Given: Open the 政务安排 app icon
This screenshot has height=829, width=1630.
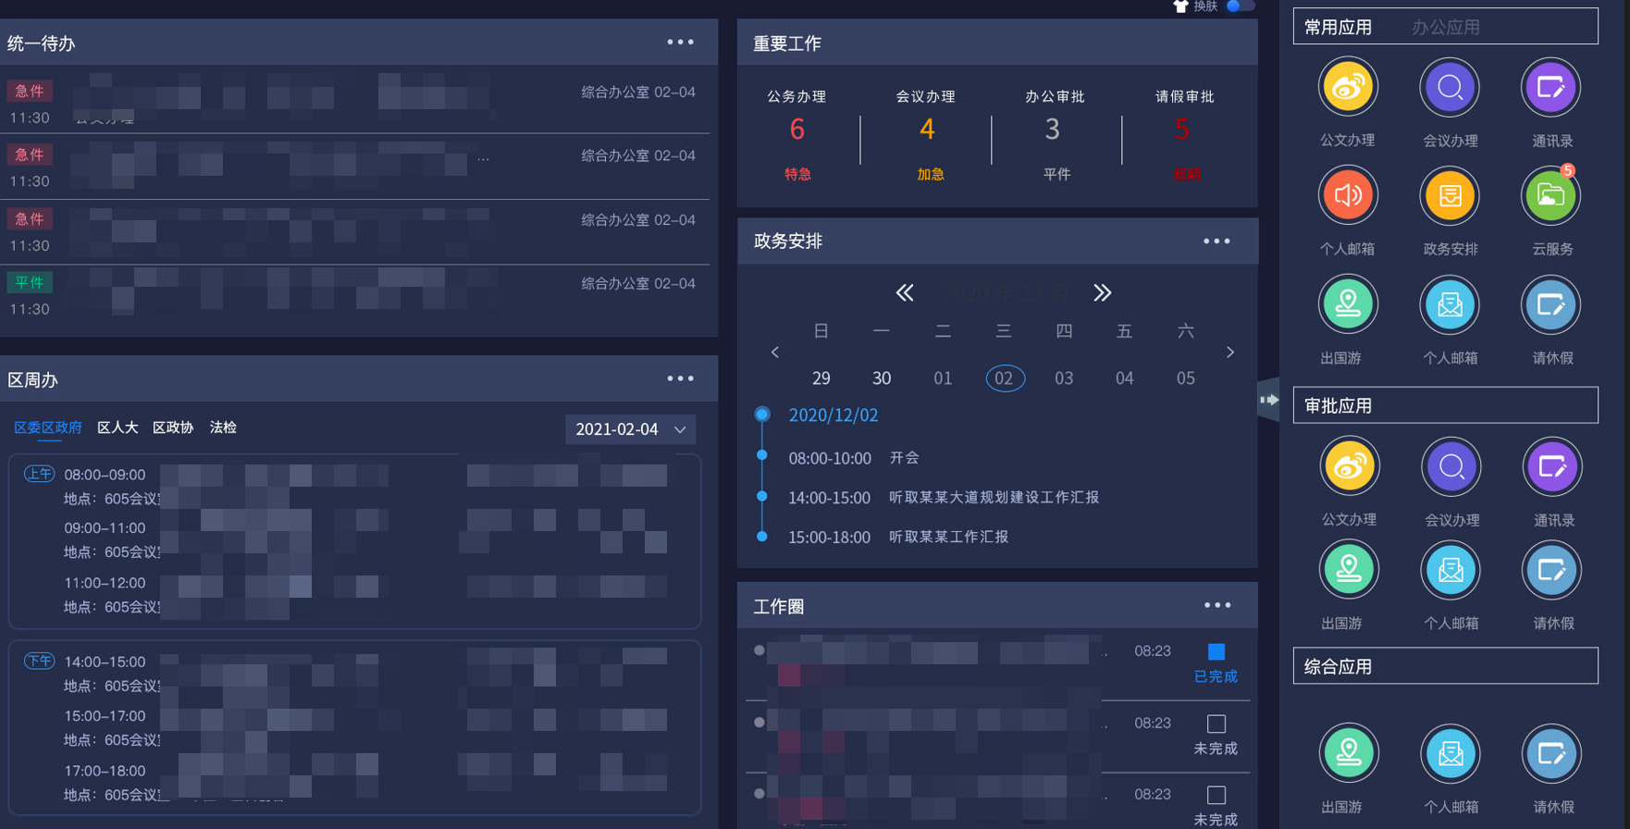Looking at the screenshot, I should coord(1450,196).
